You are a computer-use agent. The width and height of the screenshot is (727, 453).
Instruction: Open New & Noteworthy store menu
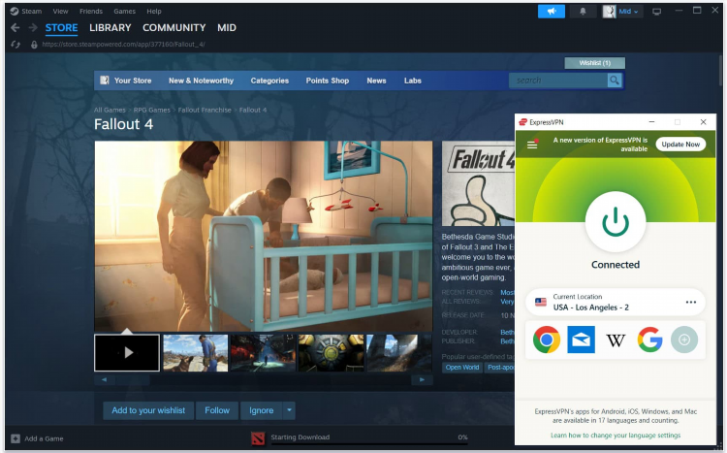click(x=201, y=81)
